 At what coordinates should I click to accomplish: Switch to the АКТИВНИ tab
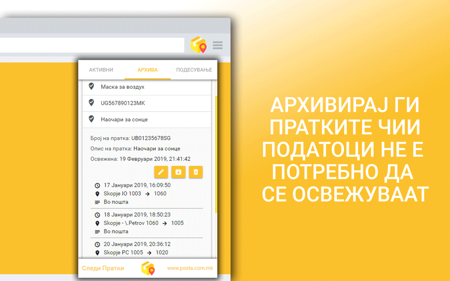click(x=101, y=70)
